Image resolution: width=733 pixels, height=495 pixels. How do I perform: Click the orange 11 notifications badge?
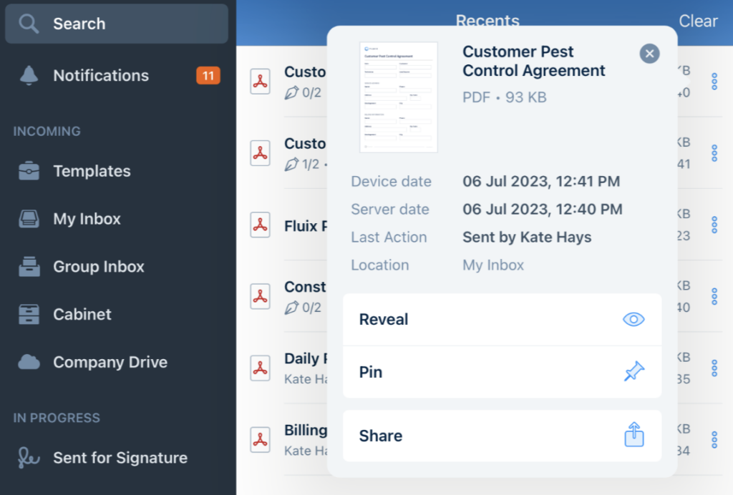[208, 76]
